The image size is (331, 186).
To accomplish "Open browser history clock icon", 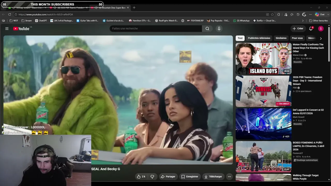I will click(298, 14).
